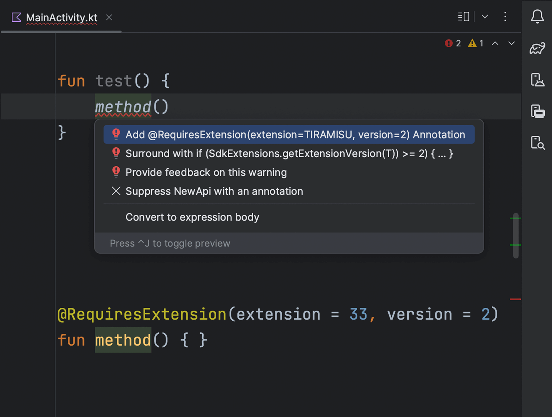The width and height of the screenshot is (552, 417).
Task: Close the MainActivity.kt tab
Action: (x=109, y=17)
